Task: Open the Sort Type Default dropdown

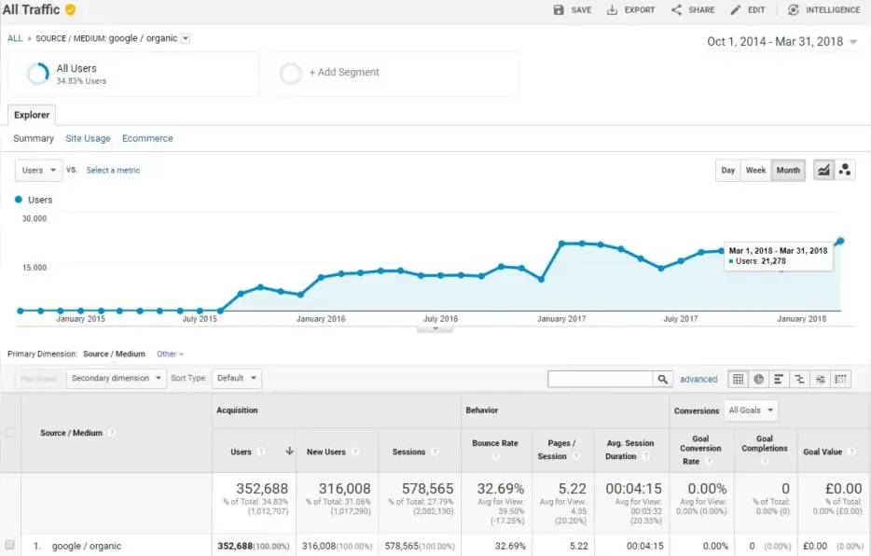Action: (x=236, y=379)
